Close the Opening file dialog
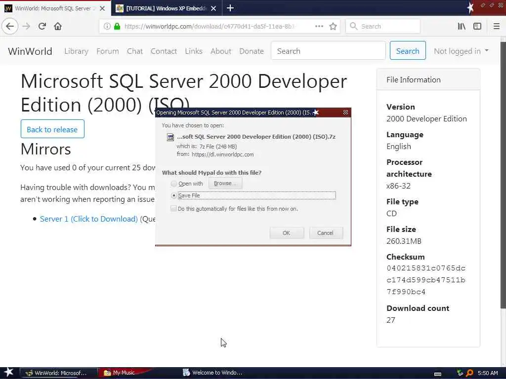The width and height of the screenshot is (506, 379). (345, 112)
